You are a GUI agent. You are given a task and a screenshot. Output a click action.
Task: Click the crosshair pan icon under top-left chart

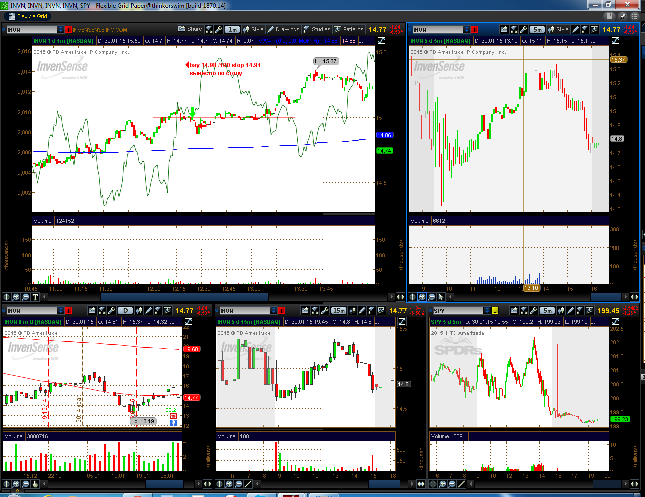click(x=7, y=297)
